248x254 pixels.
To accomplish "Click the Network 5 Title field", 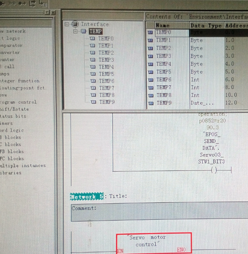I will [x=118, y=196].
